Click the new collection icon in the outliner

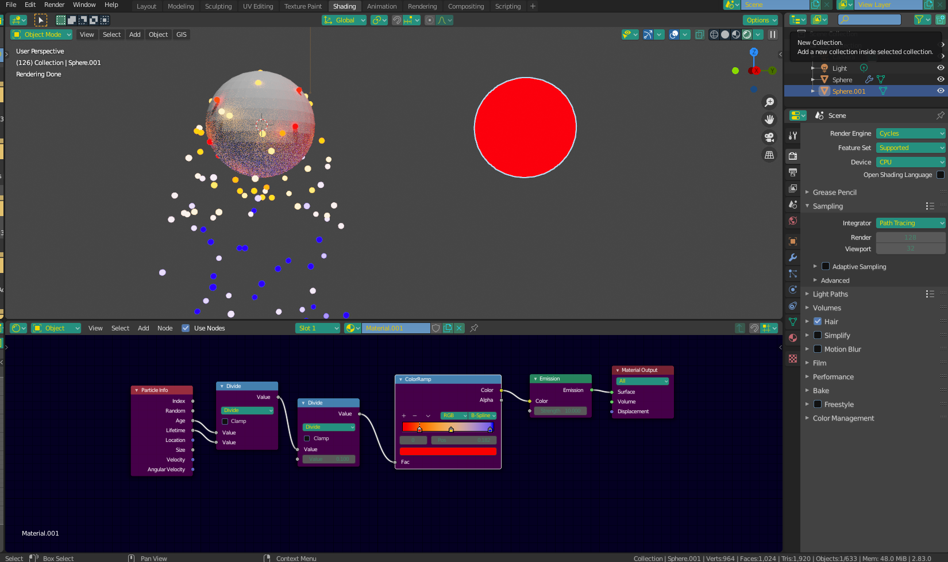(941, 20)
